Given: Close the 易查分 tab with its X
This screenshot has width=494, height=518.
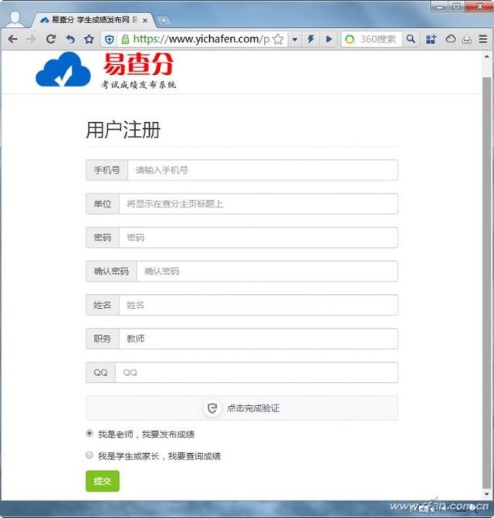Looking at the screenshot, I should (145, 21).
